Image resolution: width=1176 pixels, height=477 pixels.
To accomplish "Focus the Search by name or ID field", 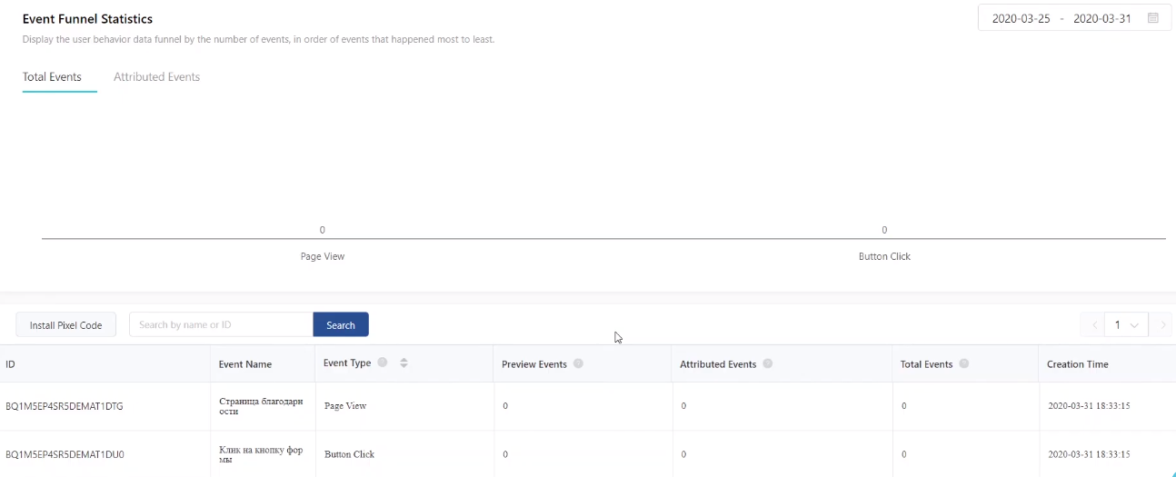I will pos(221,325).
